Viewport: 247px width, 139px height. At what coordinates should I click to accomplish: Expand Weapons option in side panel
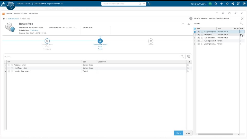tap(199, 32)
